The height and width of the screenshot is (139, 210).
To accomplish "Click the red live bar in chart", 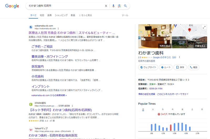I will point(171,128).
